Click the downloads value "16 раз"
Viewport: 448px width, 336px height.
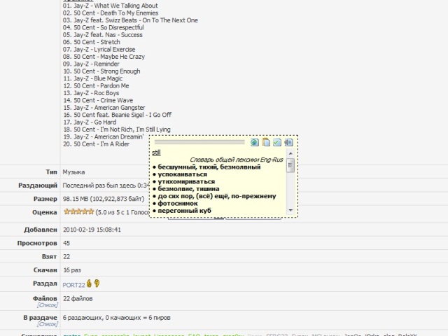tap(72, 270)
